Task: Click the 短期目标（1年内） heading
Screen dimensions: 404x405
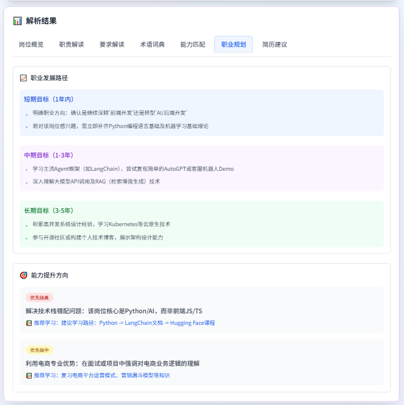Action: coord(49,99)
